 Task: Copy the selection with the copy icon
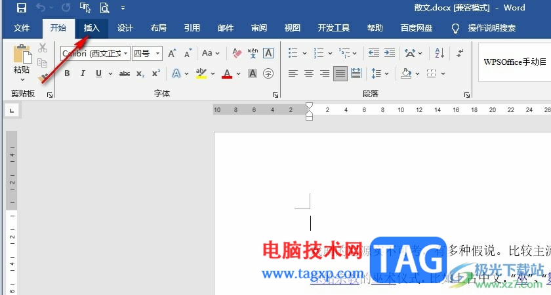click(x=43, y=63)
